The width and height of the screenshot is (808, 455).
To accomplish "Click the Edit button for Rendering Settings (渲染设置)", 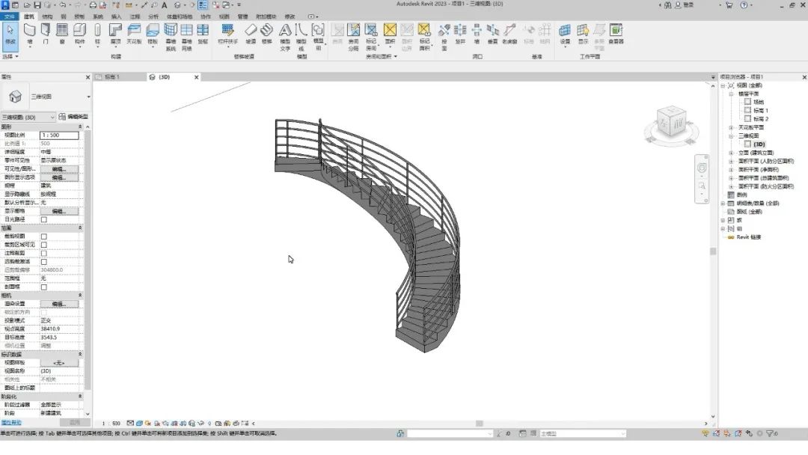I will coord(59,304).
